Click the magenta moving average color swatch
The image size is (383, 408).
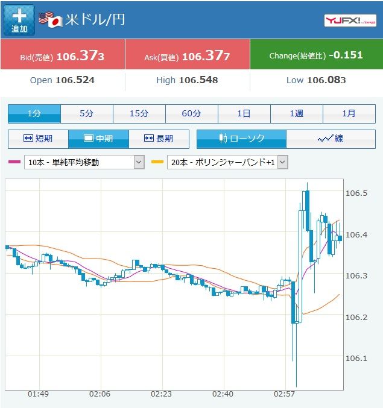coord(14,162)
